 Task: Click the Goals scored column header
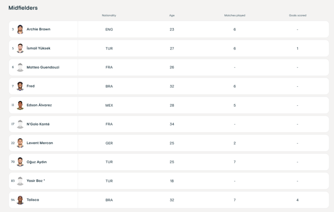(x=297, y=15)
